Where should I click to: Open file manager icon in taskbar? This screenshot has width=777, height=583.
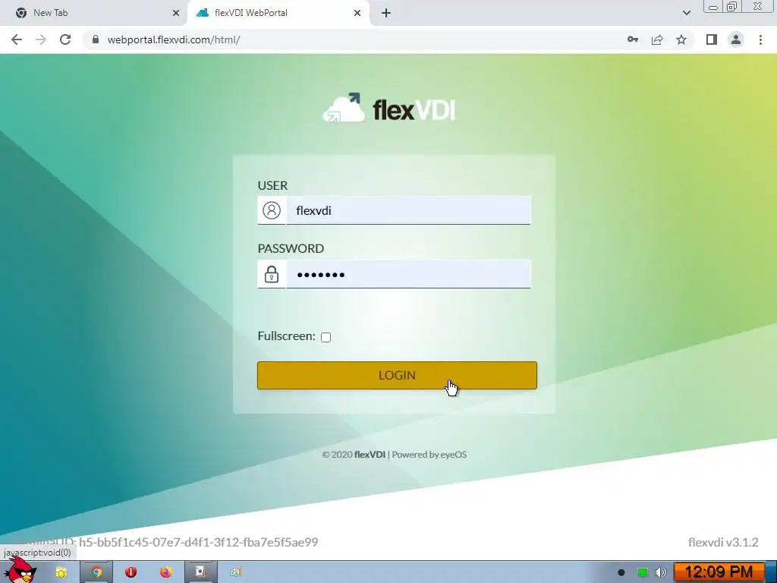click(x=61, y=572)
